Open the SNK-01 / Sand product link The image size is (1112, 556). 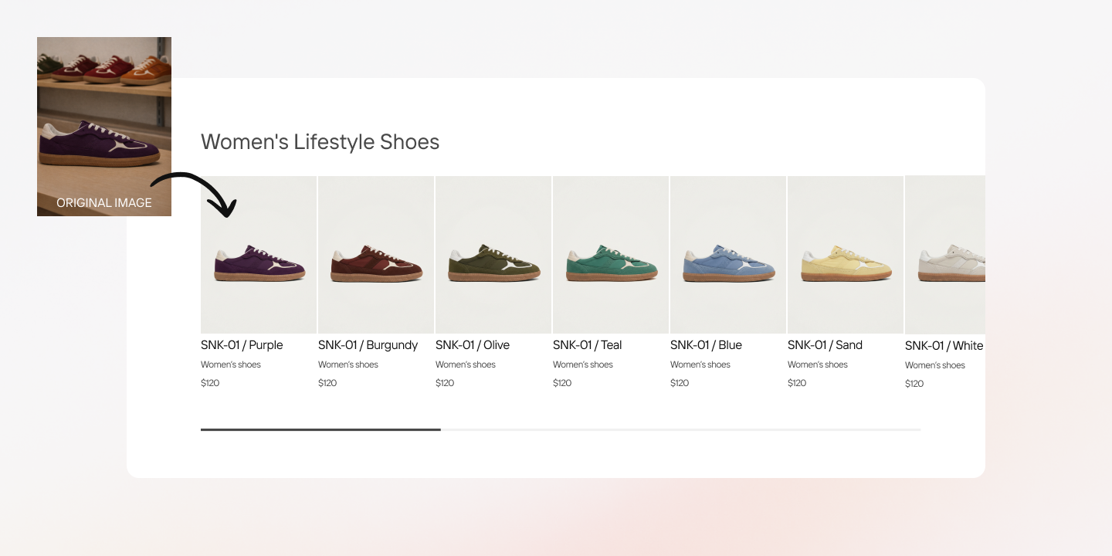tap(825, 345)
